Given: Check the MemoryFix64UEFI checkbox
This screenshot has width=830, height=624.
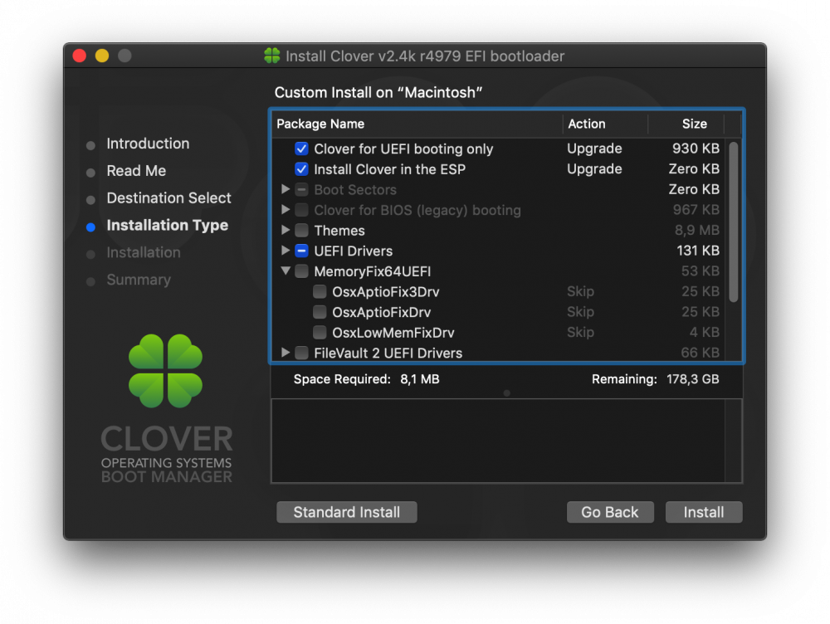Looking at the screenshot, I should [x=301, y=271].
